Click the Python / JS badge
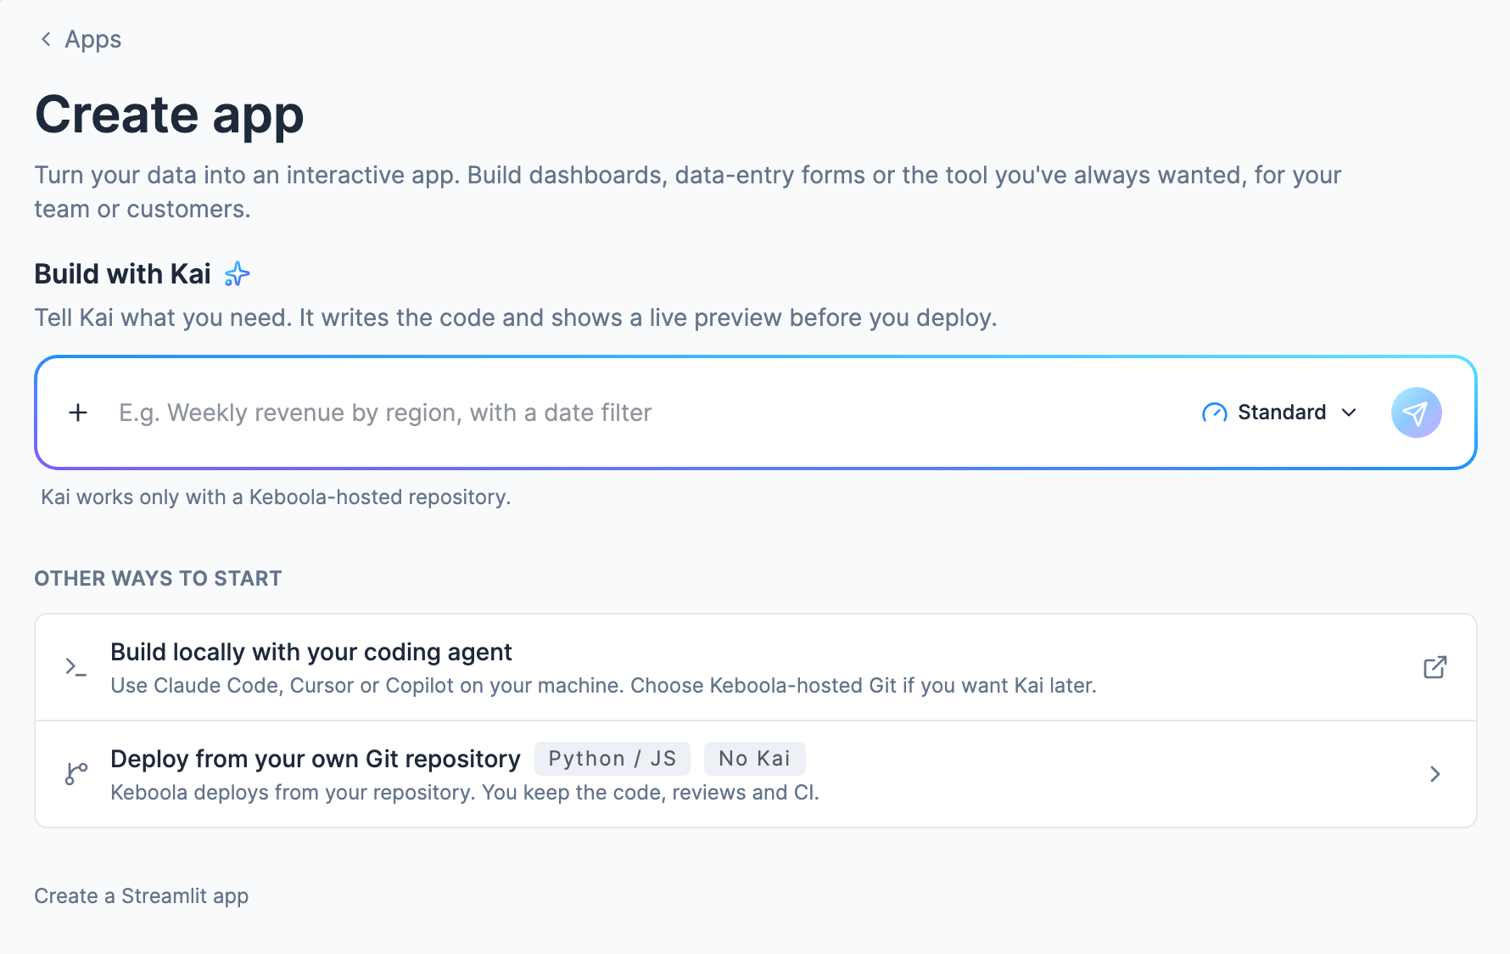Image resolution: width=1510 pixels, height=954 pixels. pos(612,759)
